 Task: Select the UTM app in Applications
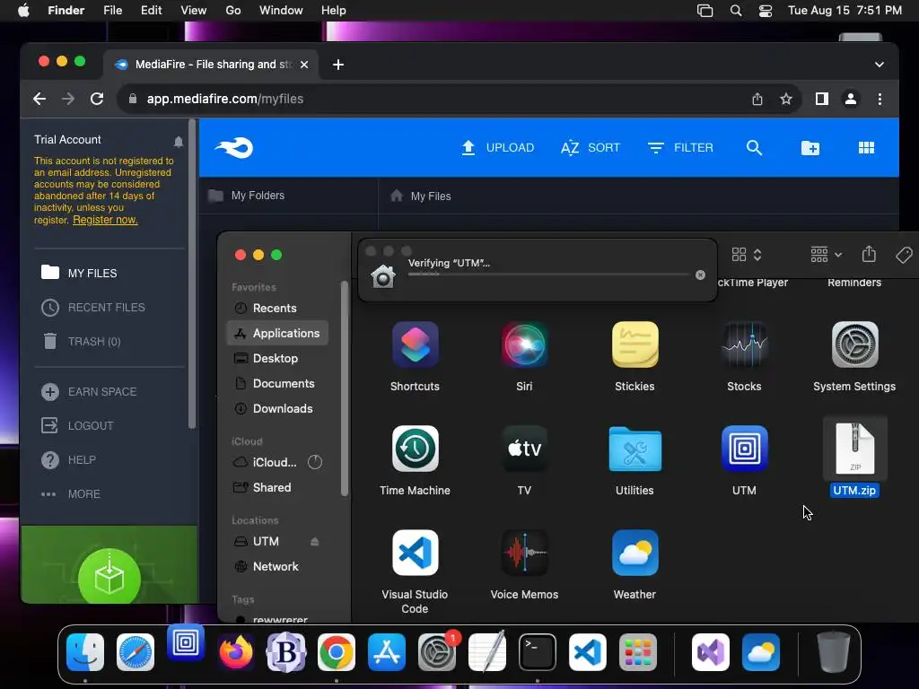click(744, 449)
